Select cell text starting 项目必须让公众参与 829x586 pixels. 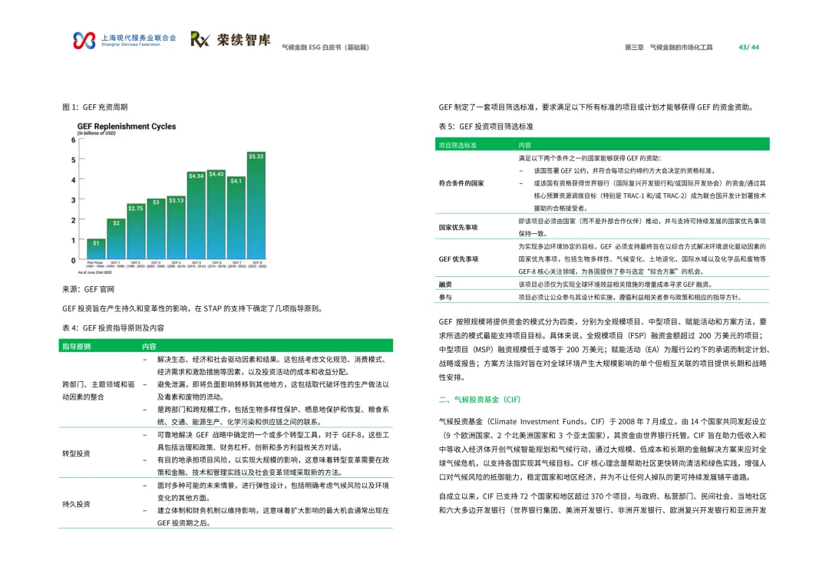pyautogui.click(x=630, y=297)
